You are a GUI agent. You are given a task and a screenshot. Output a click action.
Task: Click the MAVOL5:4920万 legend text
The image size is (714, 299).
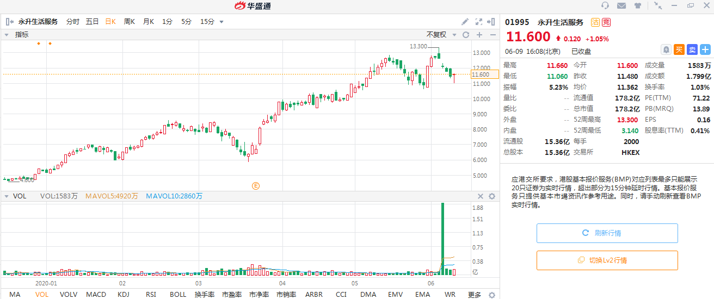click(112, 196)
